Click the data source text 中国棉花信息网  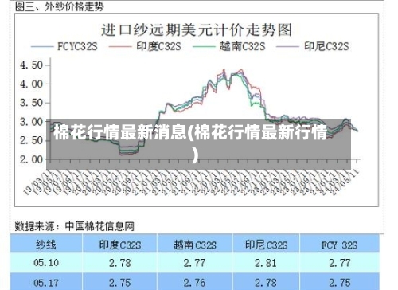point(99,226)
